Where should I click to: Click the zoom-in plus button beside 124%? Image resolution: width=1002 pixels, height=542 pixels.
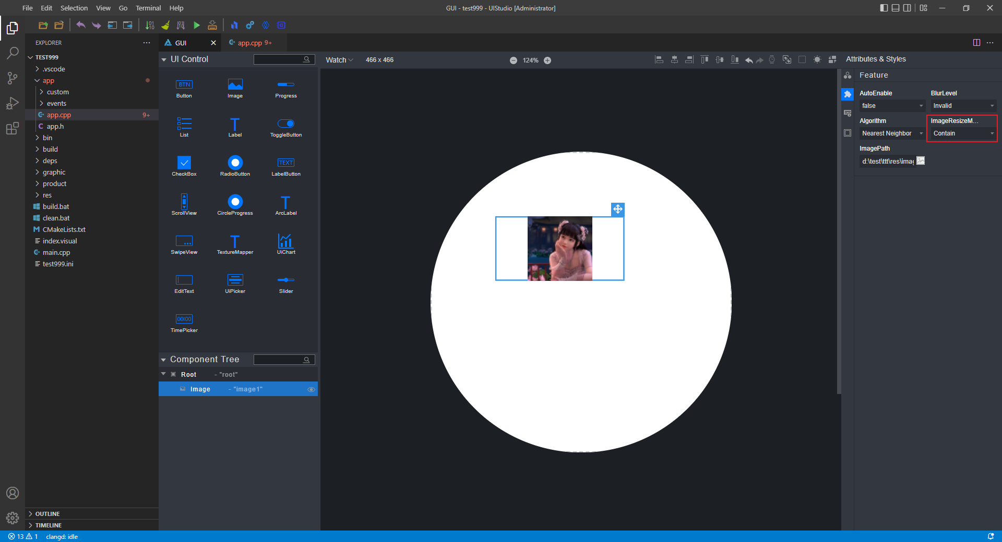547,60
